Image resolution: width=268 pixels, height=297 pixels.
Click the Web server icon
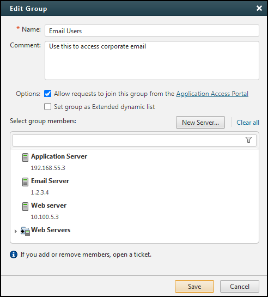pos(25,207)
